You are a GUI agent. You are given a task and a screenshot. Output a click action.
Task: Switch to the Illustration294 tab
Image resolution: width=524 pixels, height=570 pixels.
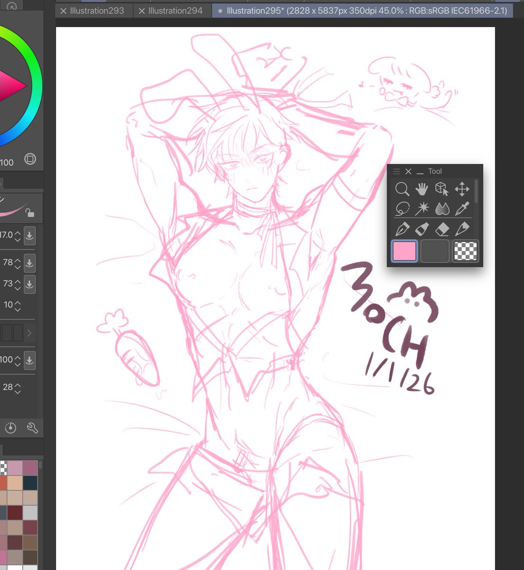[x=175, y=10]
